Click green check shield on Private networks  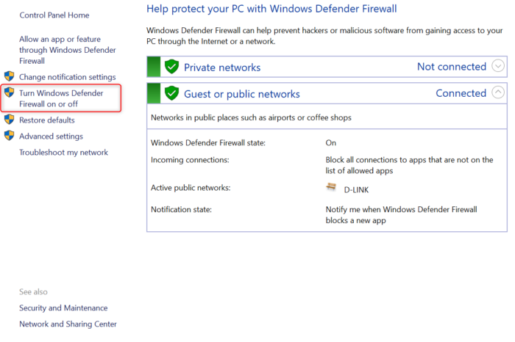tap(171, 67)
